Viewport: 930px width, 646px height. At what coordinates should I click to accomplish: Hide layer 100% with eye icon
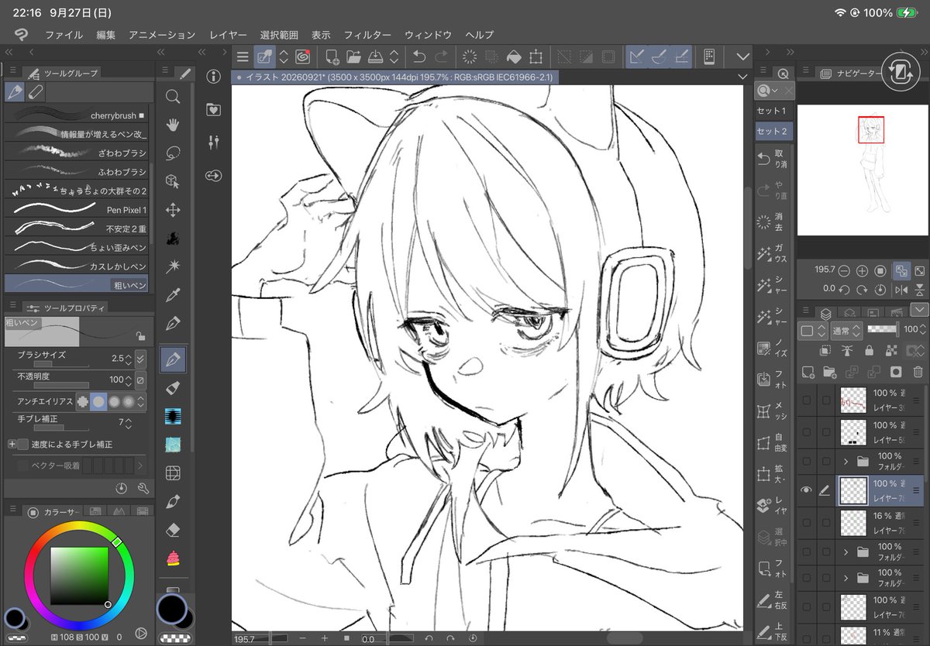[x=807, y=490]
